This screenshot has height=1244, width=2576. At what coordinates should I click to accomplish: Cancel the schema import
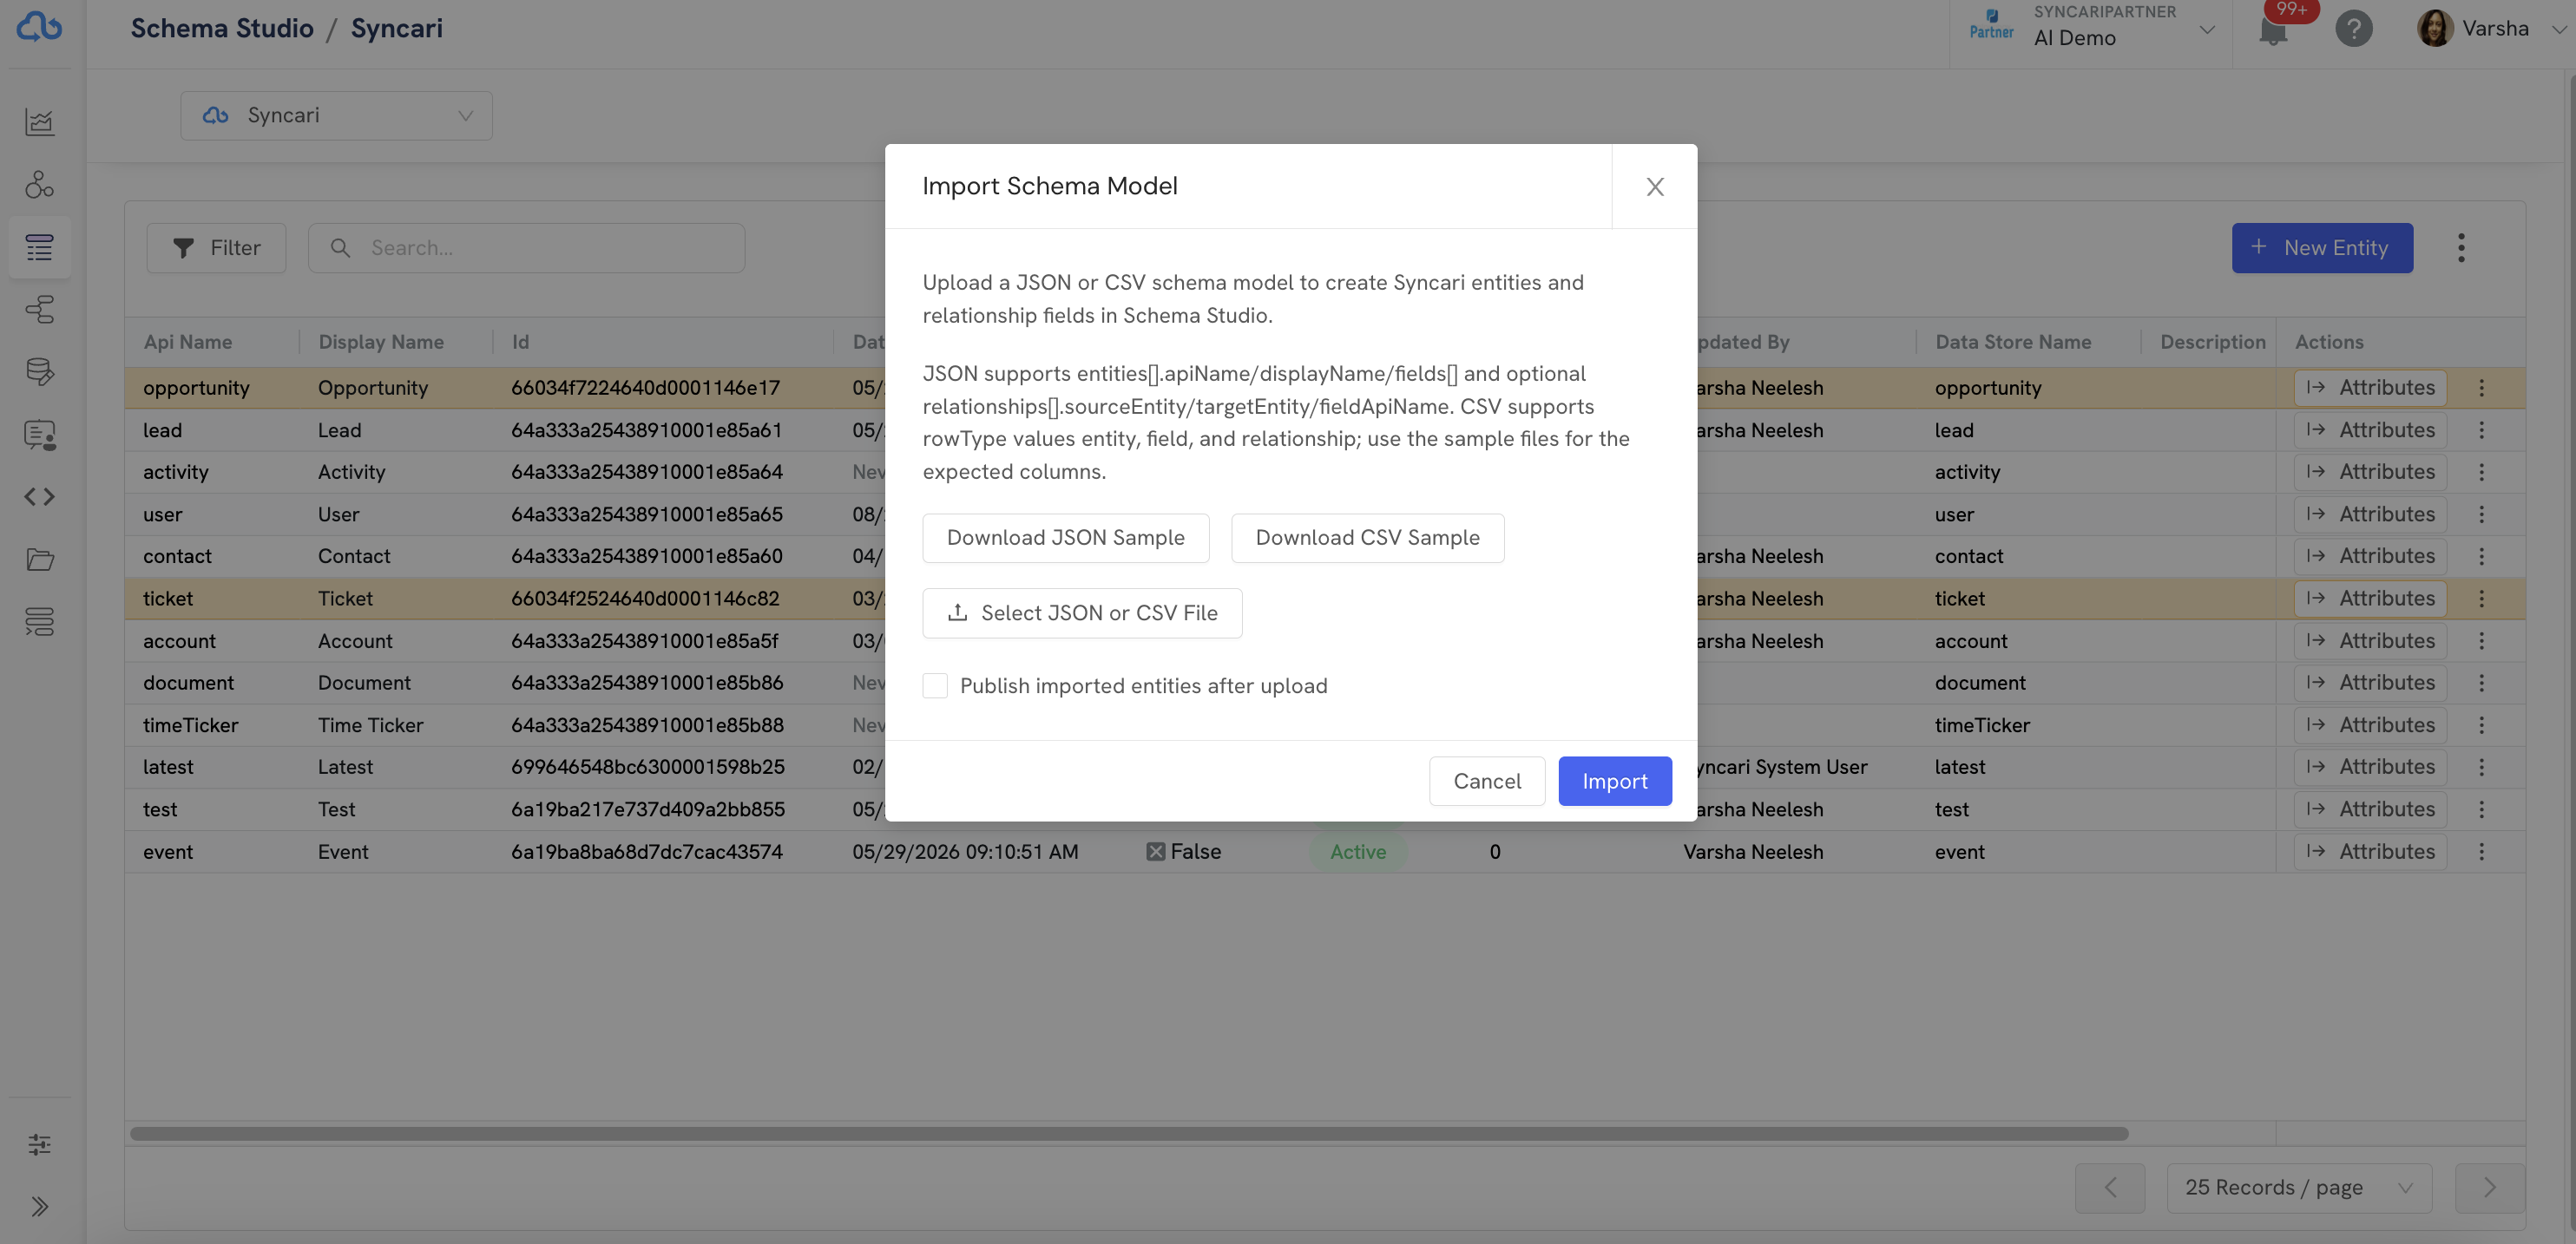tap(1487, 782)
